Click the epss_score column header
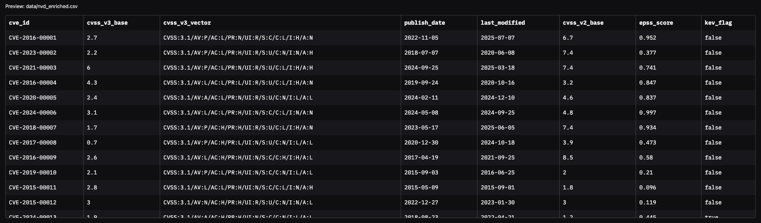Viewport: 761px width, 223px height. click(x=656, y=23)
